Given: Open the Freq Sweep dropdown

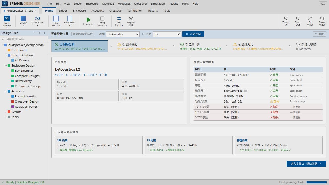Looking at the screenshot, I should click(102, 21).
